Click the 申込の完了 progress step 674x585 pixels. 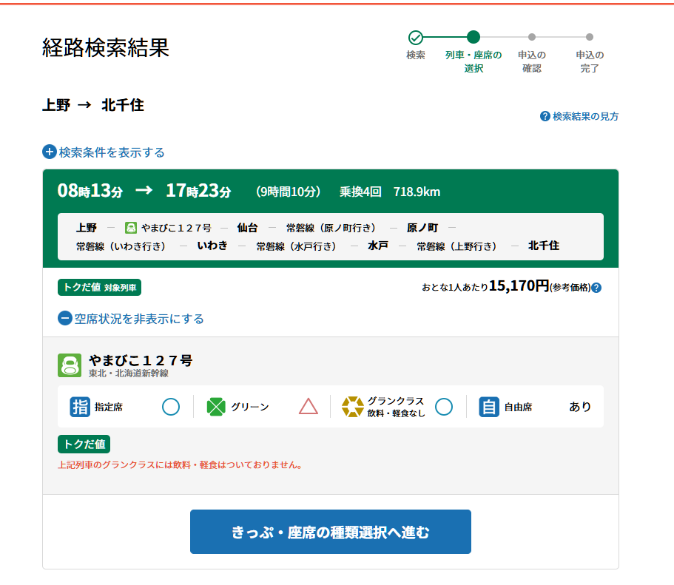click(590, 54)
